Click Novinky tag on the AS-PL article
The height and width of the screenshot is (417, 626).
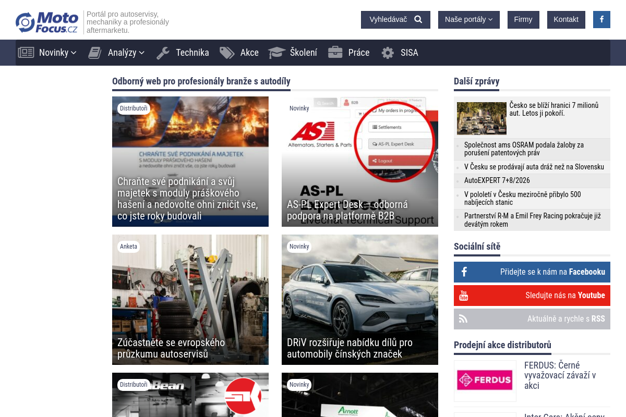299,108
